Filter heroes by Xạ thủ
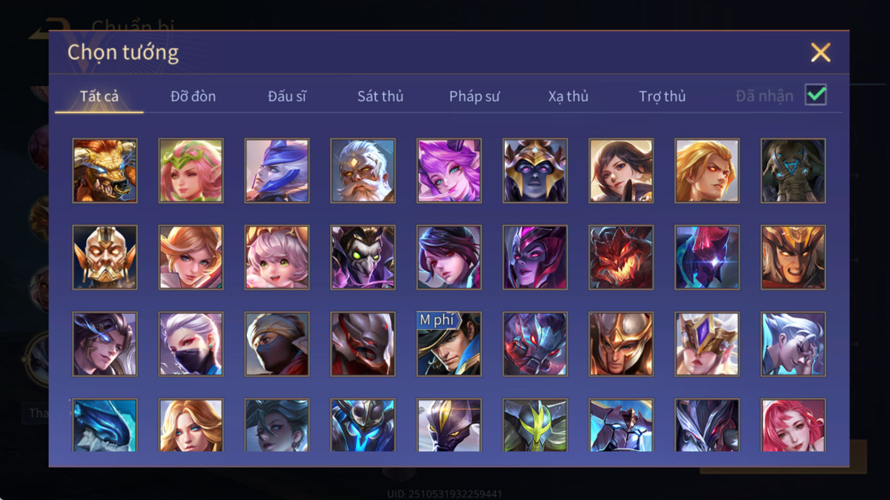This screenshot has width=890, height=500. [568, 96]
